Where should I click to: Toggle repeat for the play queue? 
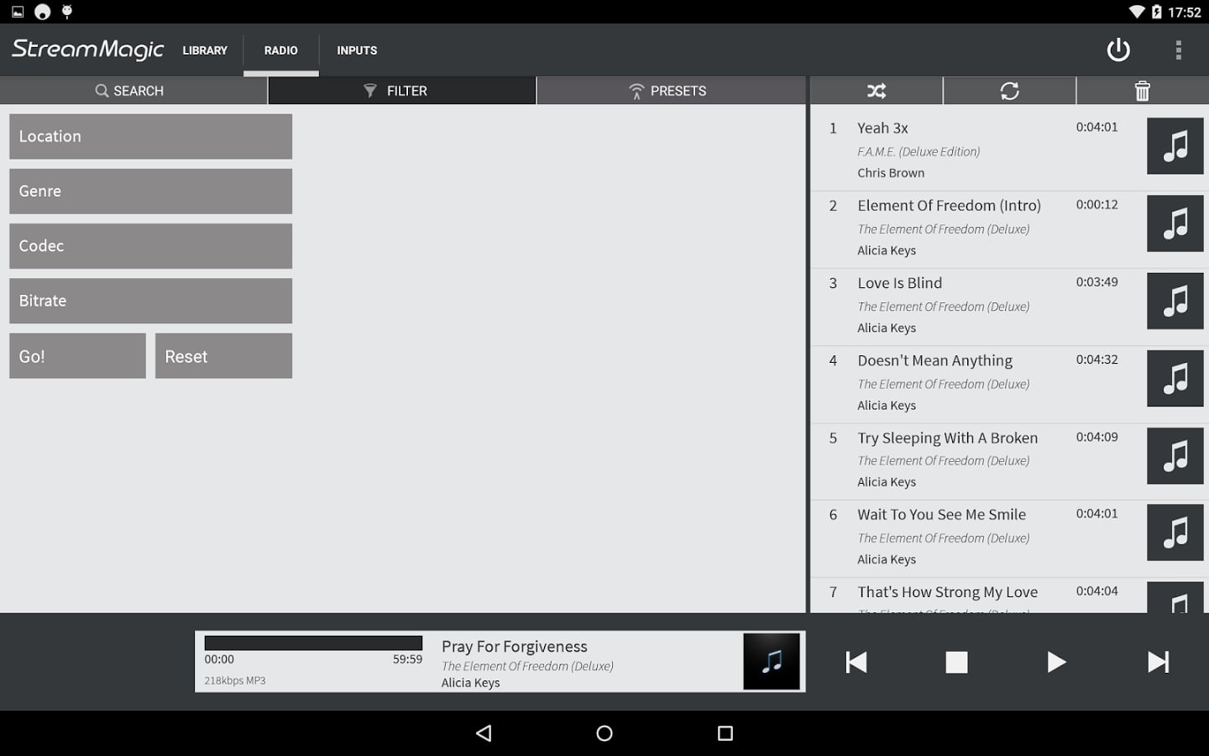[x=1009, y=91]
